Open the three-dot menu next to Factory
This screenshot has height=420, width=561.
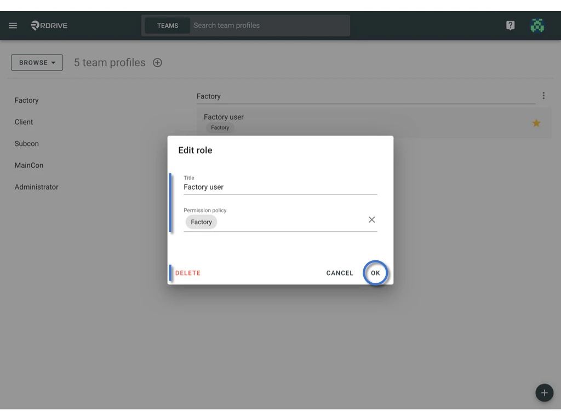(x=543, y=95)
